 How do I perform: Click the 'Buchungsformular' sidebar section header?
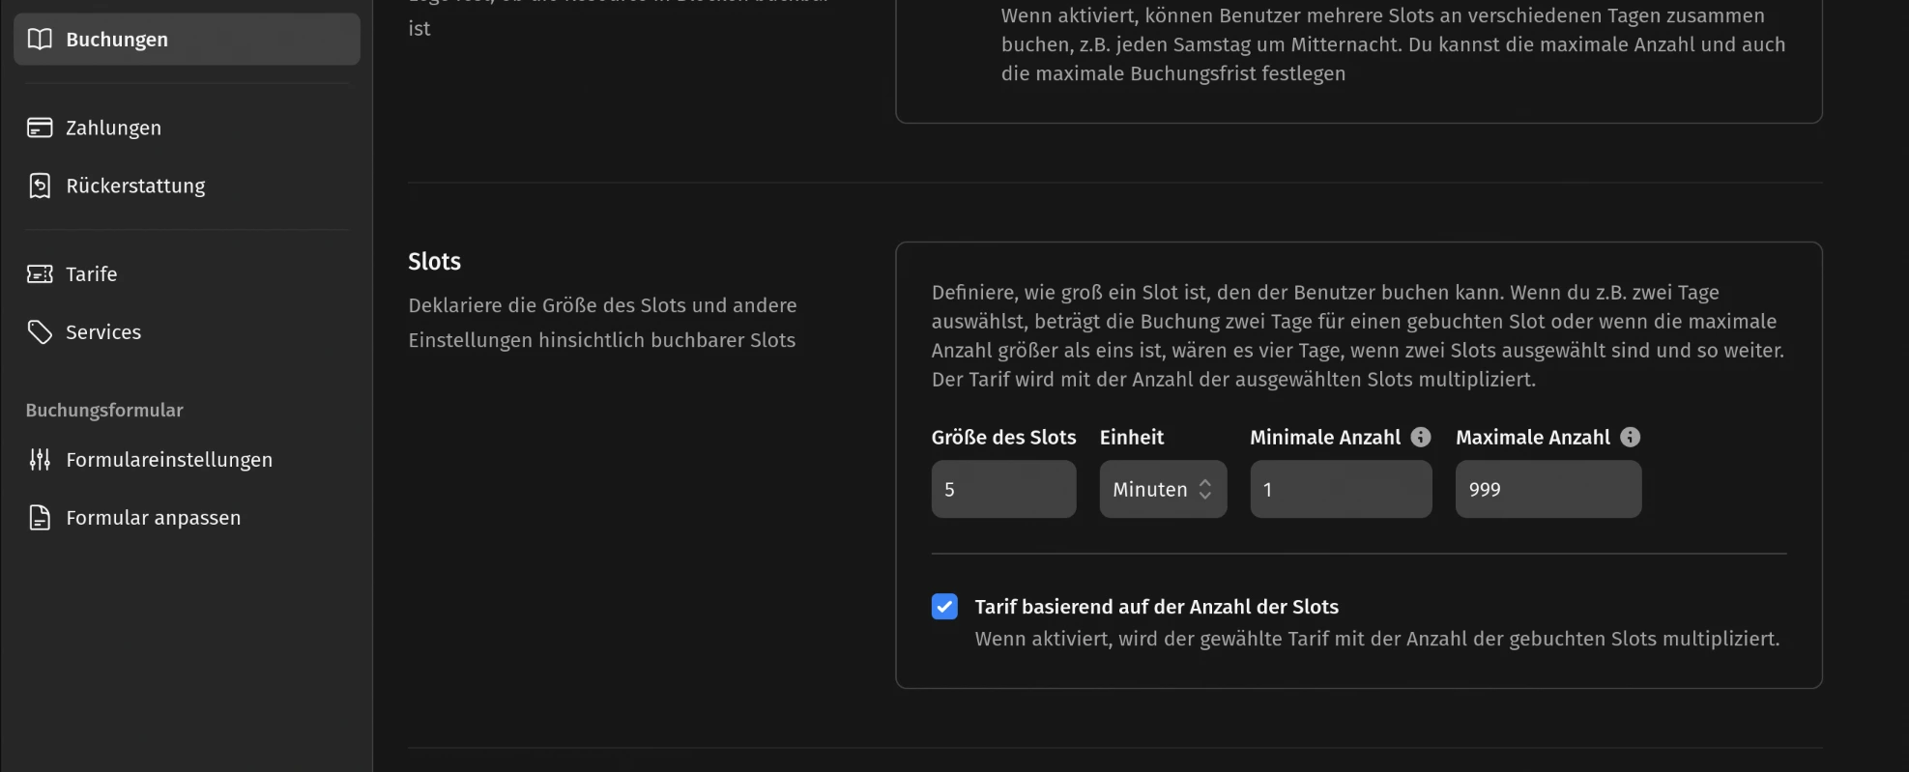coord(104,411)
